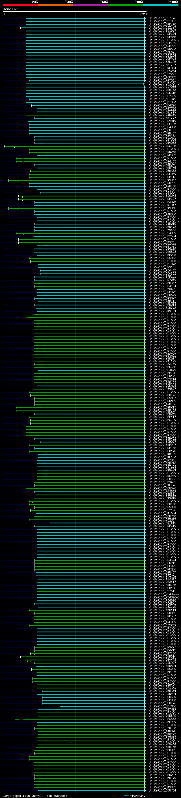181x798 pixels.
Task: Click the label UniRef100_Q9CZN7
Action: 162,355
